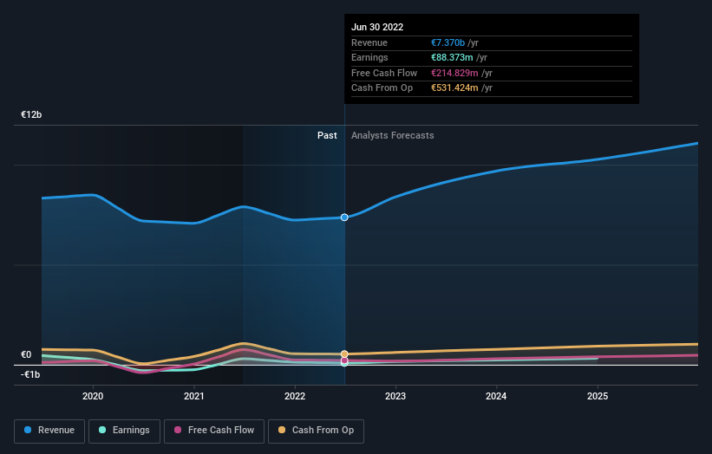Image resolution: width=712 pixels, height=454 pixels.
Task: Click the €7.370b revenue value
Action: point(447,42)
